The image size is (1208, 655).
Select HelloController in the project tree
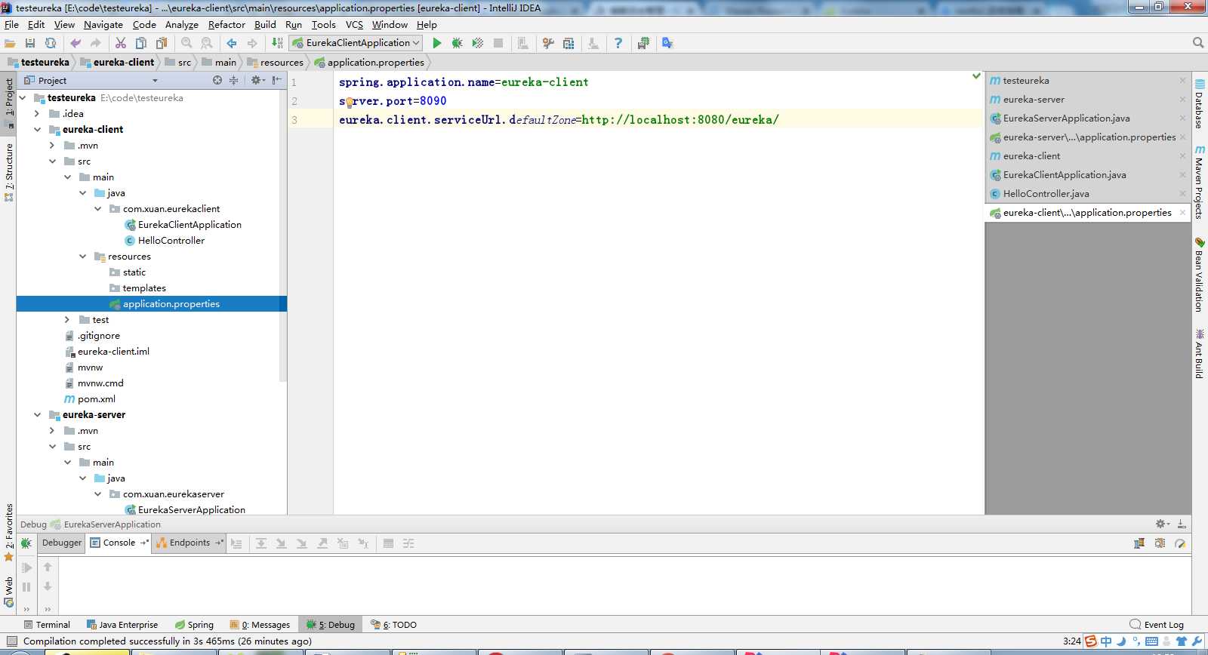pyautogui.click(x=171, y=241)
